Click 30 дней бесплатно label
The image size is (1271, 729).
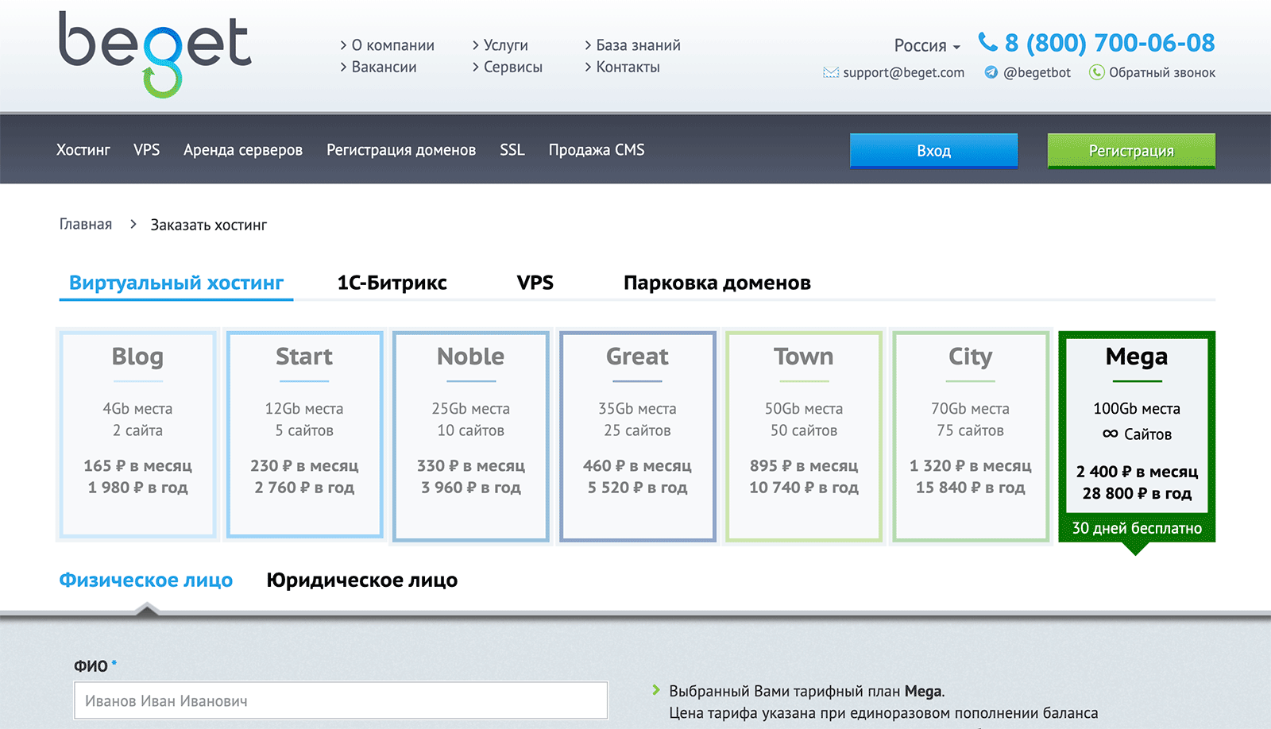point(1137,528)
